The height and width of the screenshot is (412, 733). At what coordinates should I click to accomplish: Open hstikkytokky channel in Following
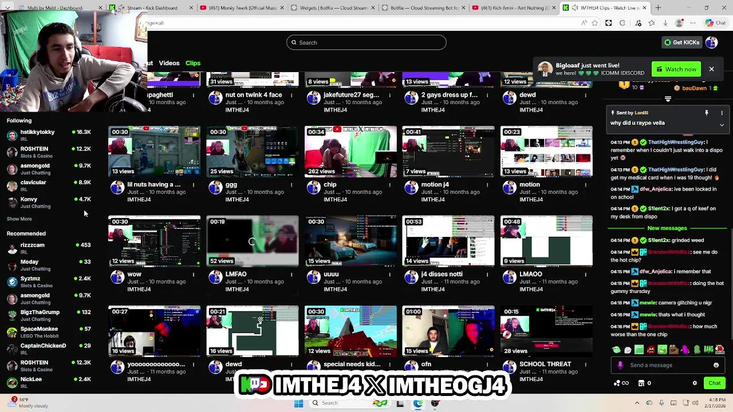click(x=49, y=135)
